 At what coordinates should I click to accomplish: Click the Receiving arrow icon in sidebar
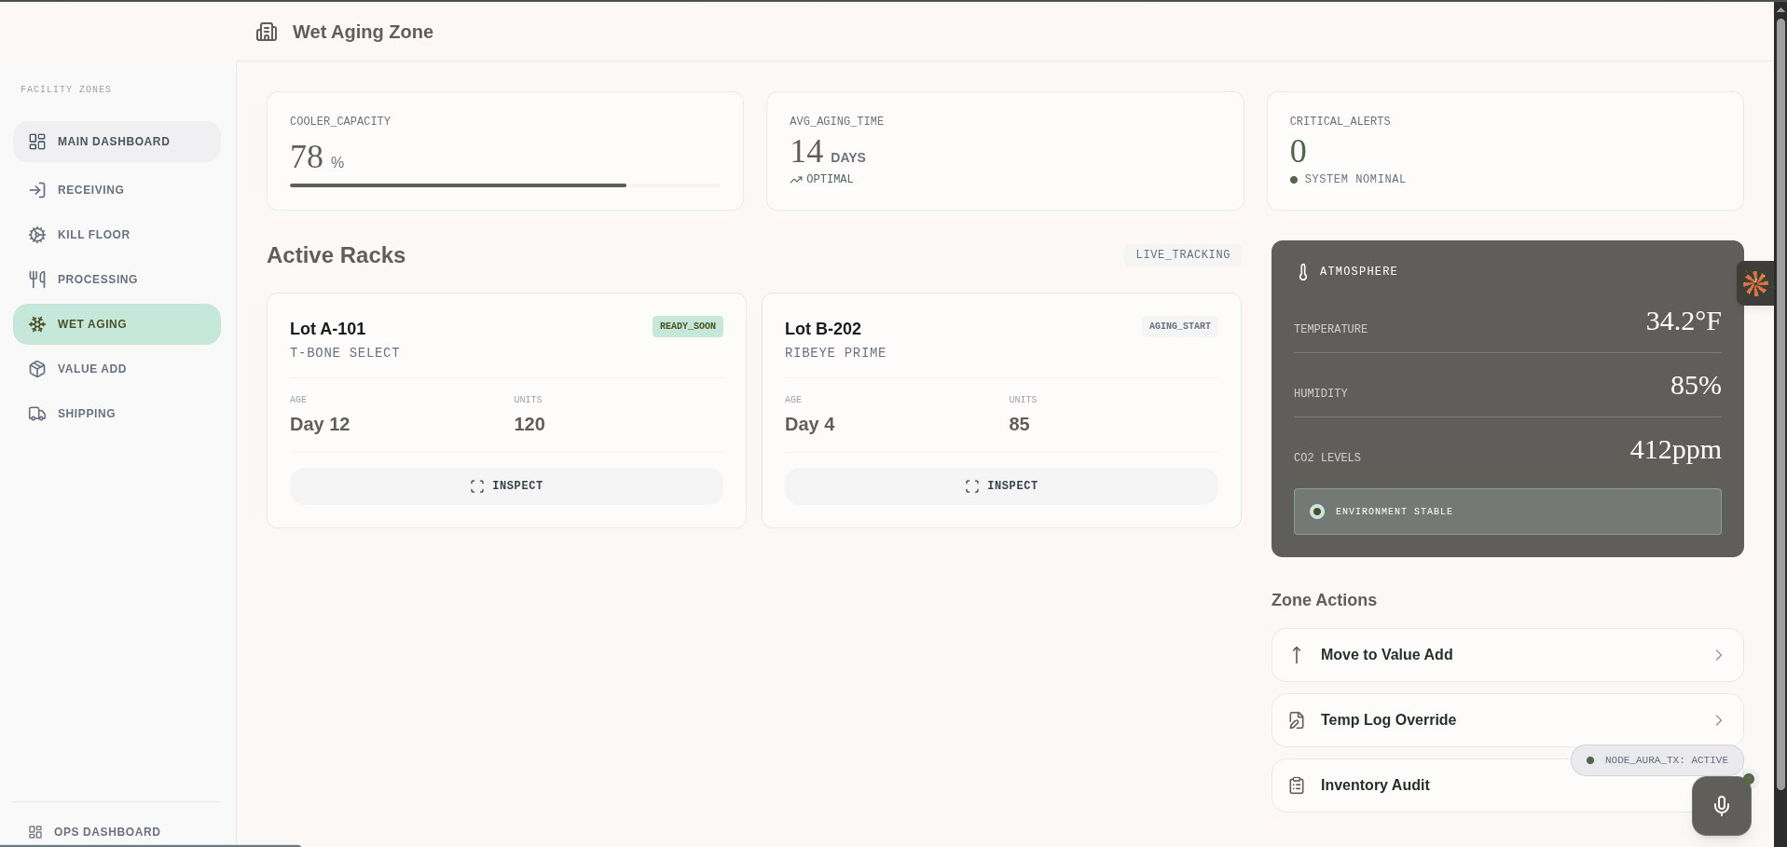coord(37,190)
